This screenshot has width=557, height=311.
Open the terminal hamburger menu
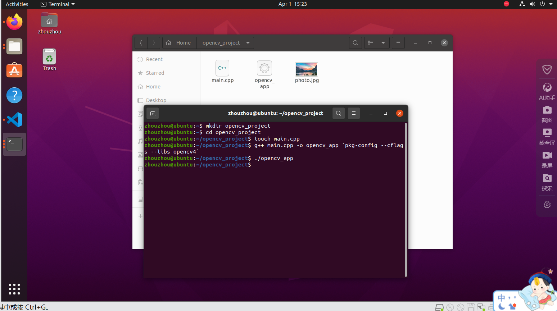(353, 113)
